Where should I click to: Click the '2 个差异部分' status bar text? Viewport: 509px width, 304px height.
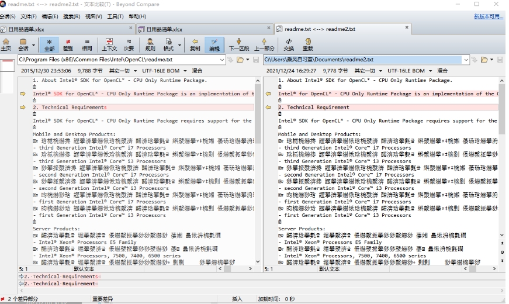coord(23,299)
